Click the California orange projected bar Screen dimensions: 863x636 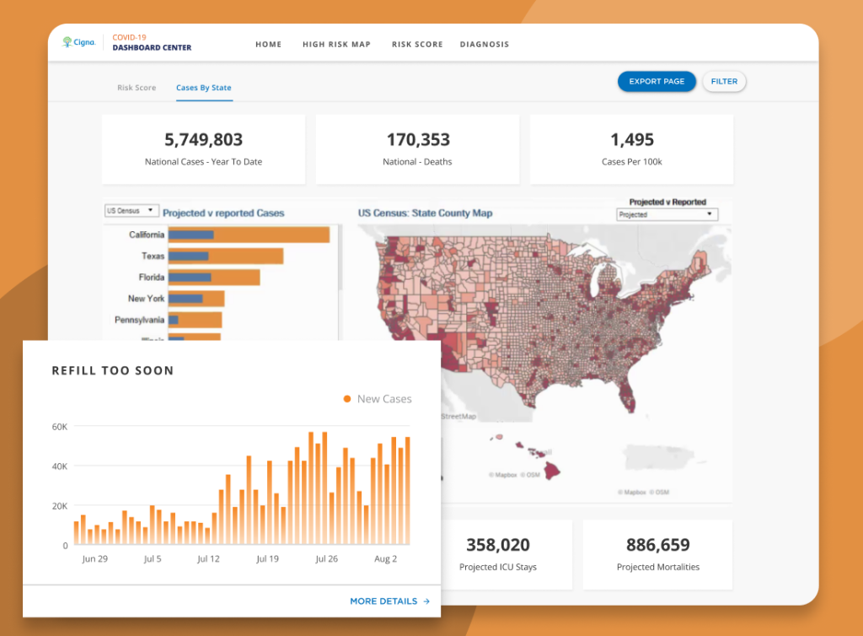tap(272, 234)
